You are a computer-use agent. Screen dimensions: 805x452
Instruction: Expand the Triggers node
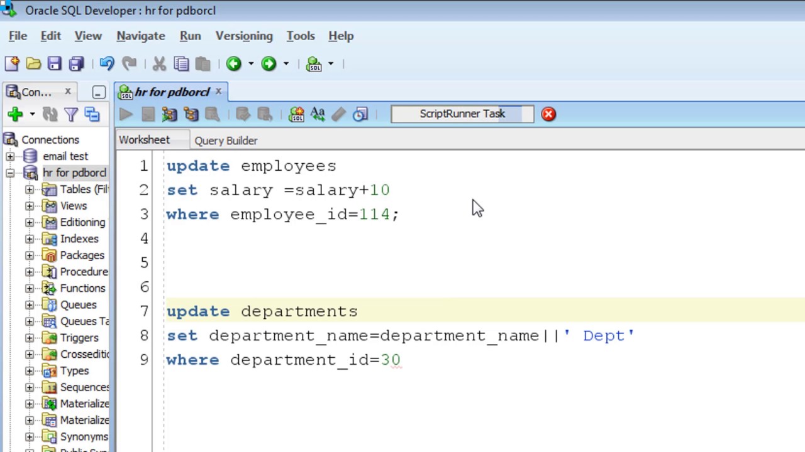30,338
